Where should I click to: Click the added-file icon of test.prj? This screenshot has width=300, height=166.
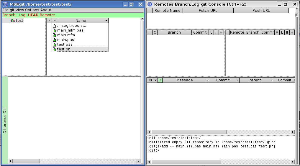54,49
